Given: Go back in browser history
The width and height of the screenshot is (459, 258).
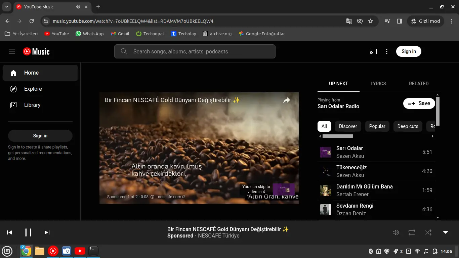Looking at the screenshot, I should [7, 21].
